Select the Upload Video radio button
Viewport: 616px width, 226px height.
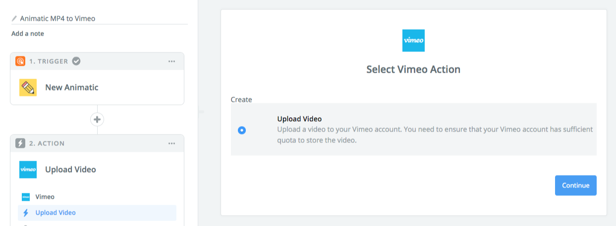242,130
